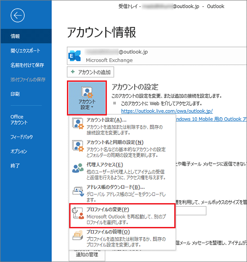Click the プロファイルの変更 profile switch icon
This screenshot has height=262, width=247.
tap(78, 213)
